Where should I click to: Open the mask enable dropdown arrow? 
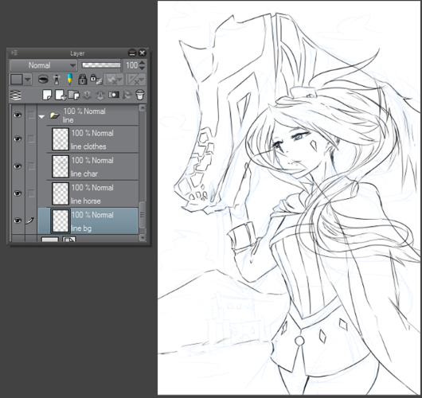click(120, 80)
